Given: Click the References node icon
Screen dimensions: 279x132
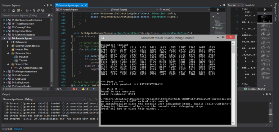Looking at the screenshot, I should tap(13, 42).
